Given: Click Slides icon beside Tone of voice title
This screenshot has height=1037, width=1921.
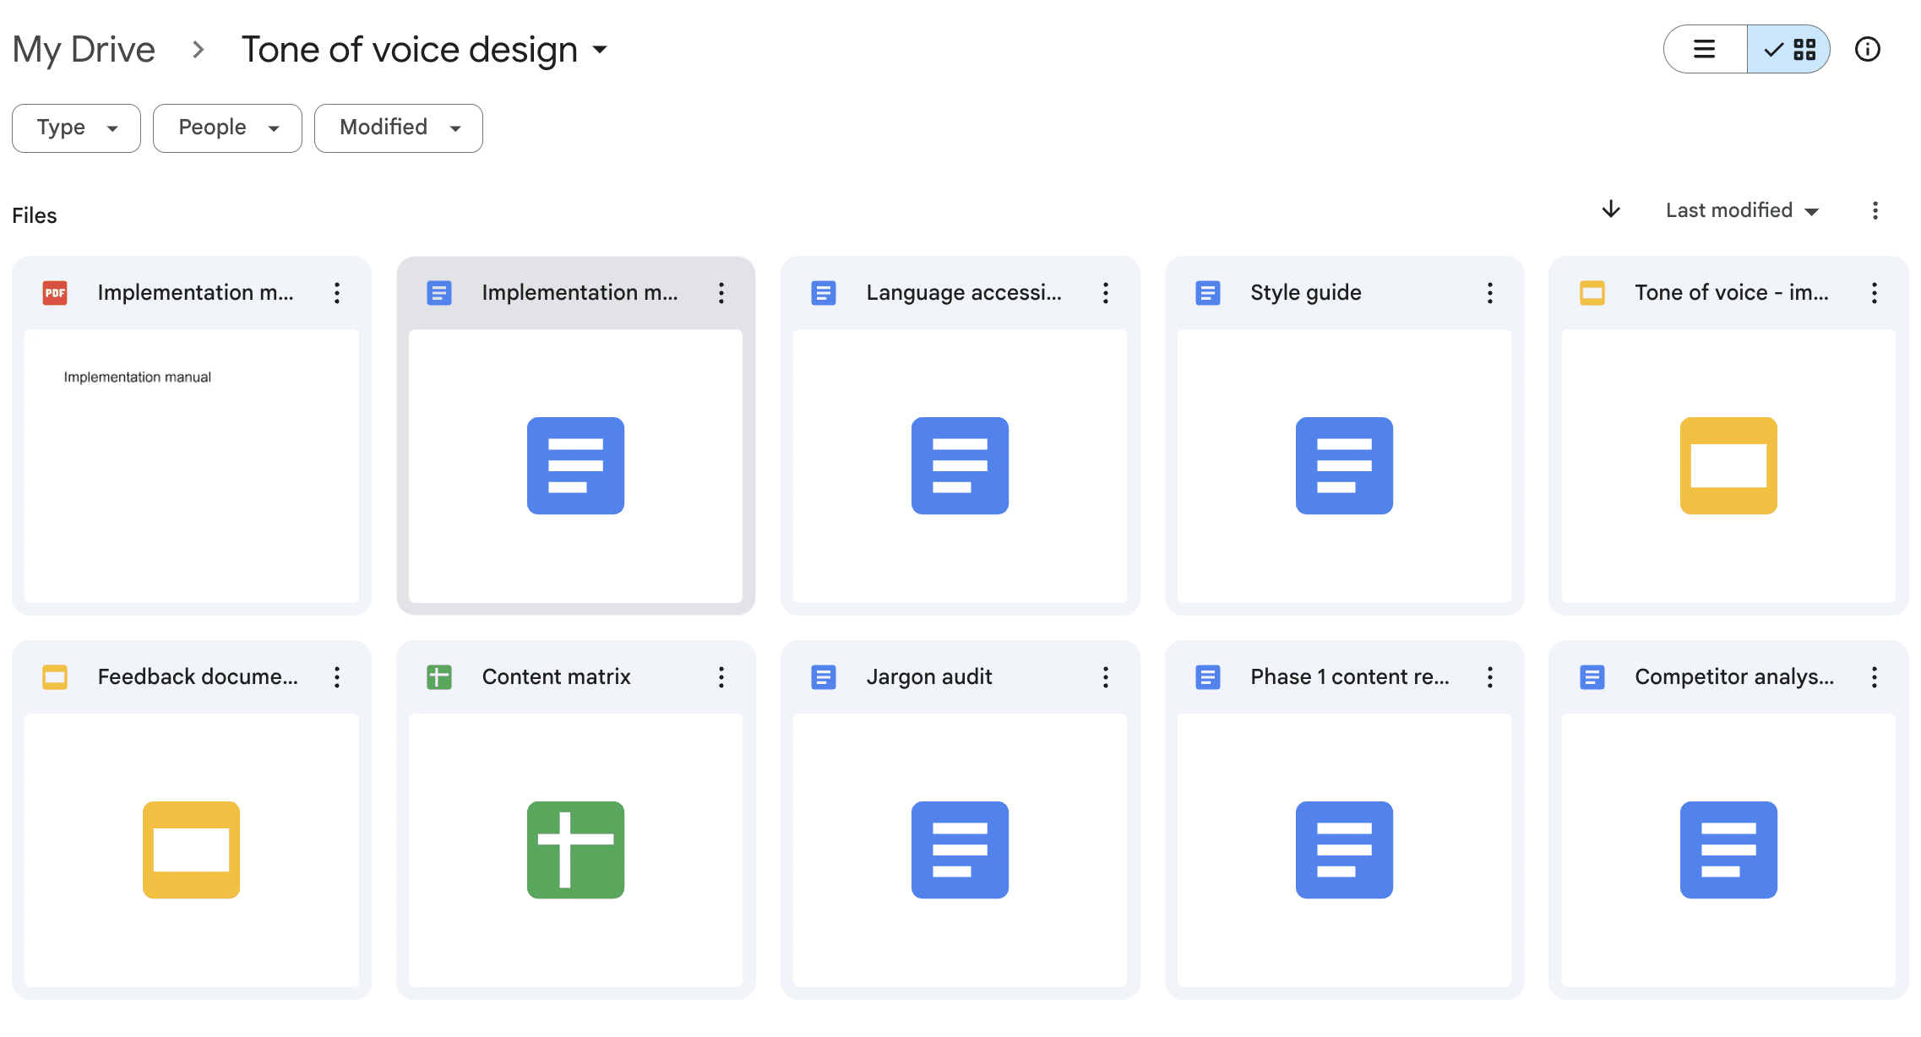Looking at the screenshot, I should (1592, 293).
